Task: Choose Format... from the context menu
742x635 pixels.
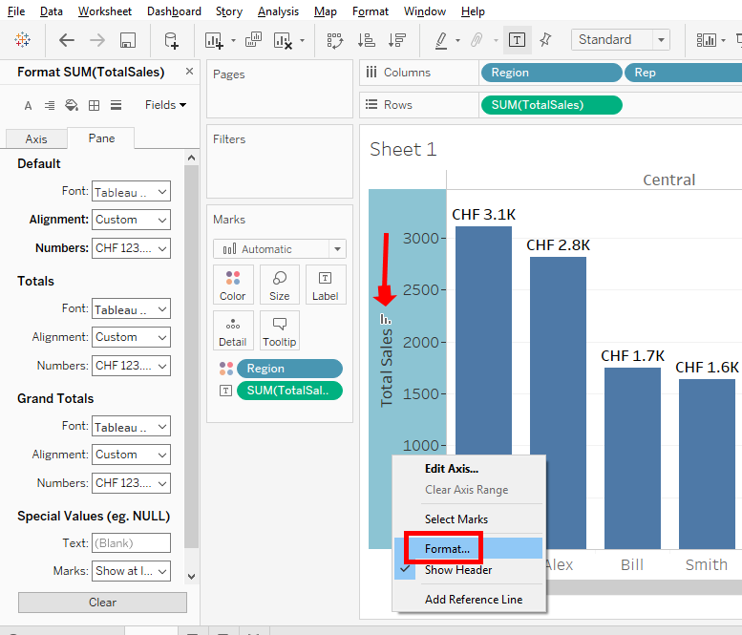Action: (447, 549)
